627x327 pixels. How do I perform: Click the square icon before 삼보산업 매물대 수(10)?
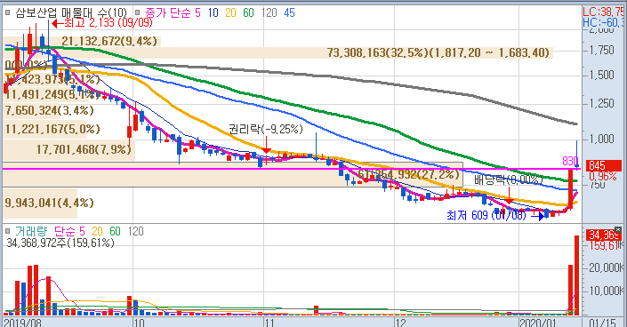tap(8, 12)
